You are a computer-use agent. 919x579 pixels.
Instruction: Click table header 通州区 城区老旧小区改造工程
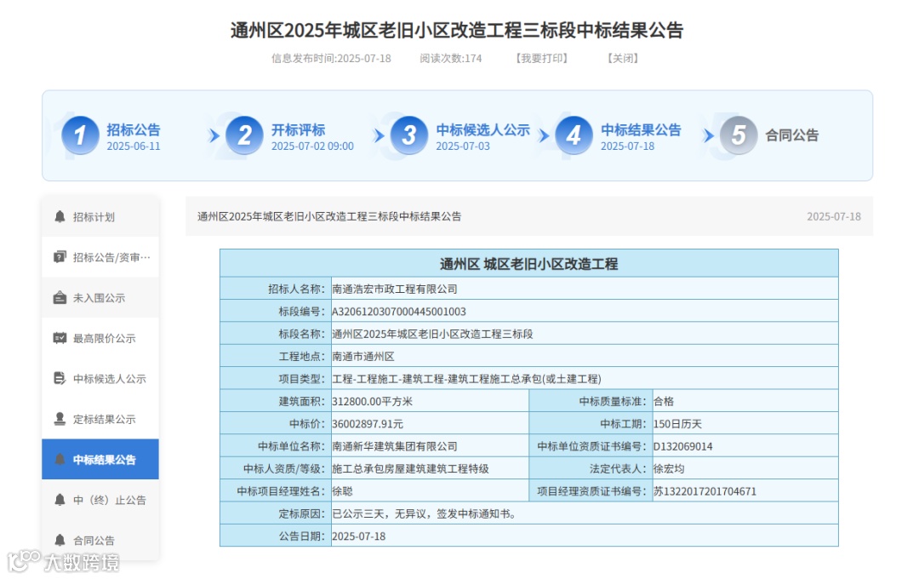528,264
